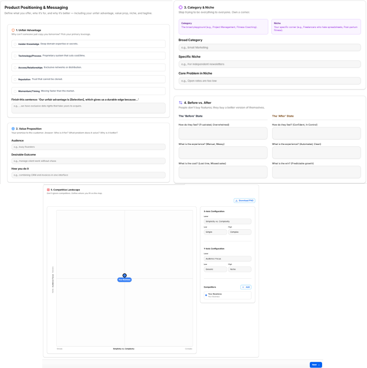Click the Before vs. After arrows icon

click(x=180, y=103)
